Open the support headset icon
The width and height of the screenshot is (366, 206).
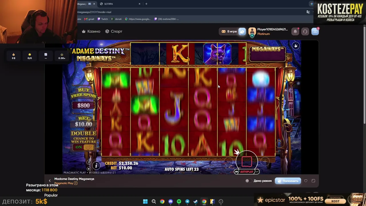305,31
